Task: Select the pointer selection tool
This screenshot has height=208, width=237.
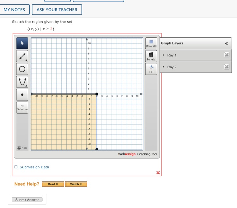Action: pos(22,43)
